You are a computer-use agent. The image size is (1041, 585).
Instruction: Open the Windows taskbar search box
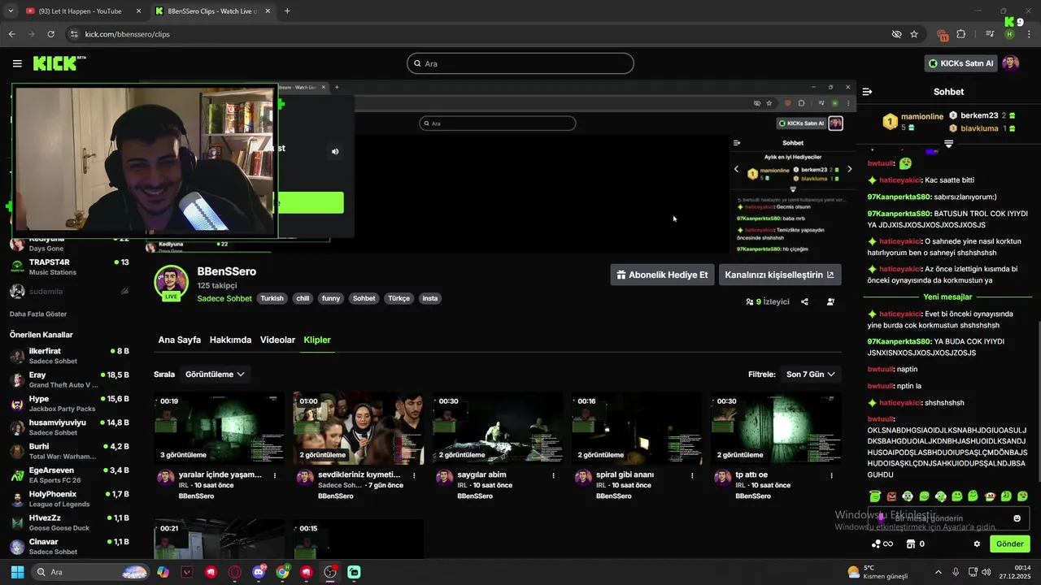coord(91,572)
